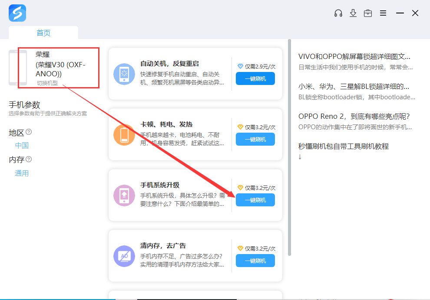
Task: Click the 自动关机 reboot phone icon
Action: [x=124, y=74]
